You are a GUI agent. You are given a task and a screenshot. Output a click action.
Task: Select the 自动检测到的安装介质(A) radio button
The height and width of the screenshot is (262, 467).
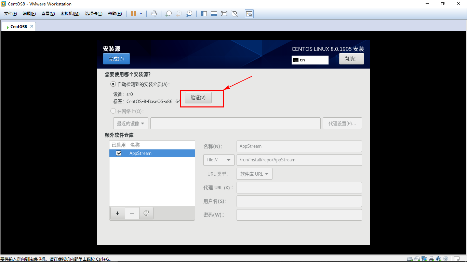(x=113, y=84)
